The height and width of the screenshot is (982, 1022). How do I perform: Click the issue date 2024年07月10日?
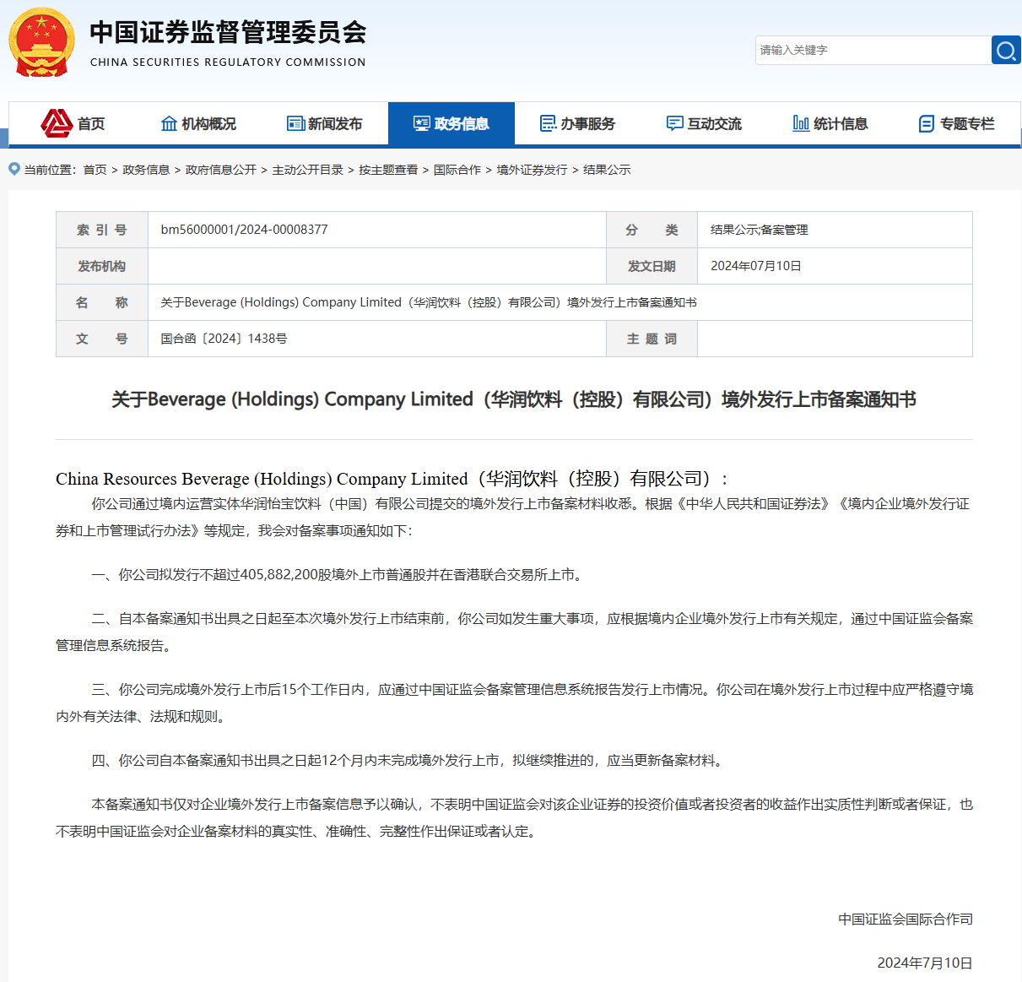point(755,266)
